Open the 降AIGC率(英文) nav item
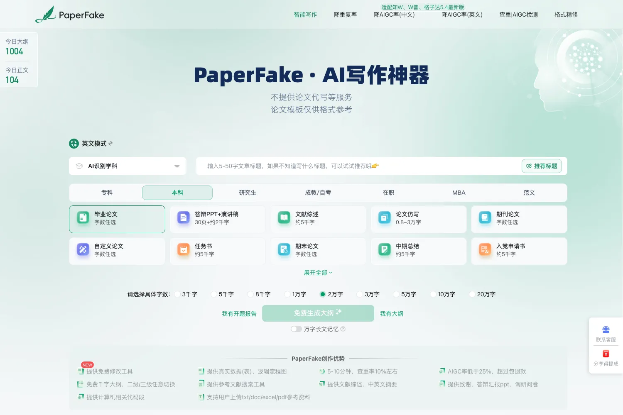 (x=462, y=15)
